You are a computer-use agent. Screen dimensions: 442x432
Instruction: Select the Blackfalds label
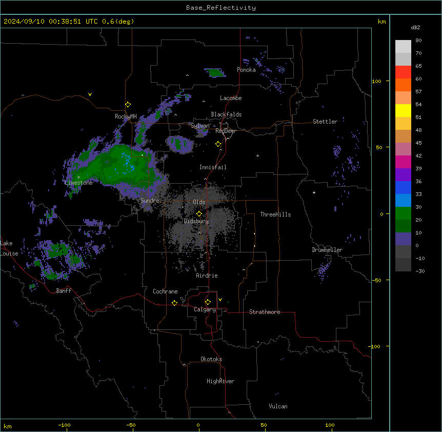(226, 114)
